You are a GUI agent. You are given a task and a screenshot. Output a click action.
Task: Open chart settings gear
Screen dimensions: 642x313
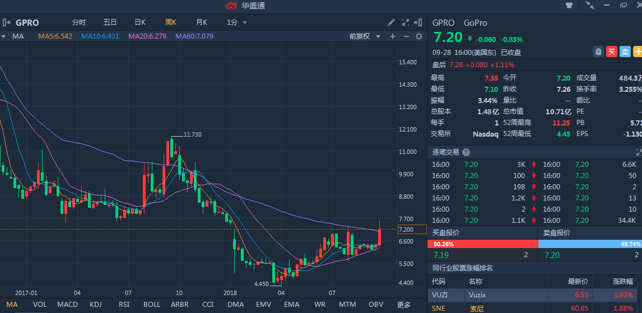coord(419,36)
